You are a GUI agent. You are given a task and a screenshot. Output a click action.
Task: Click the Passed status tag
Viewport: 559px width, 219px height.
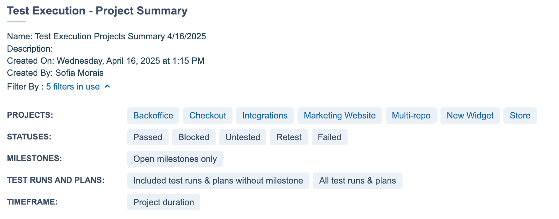pos(148,137)
